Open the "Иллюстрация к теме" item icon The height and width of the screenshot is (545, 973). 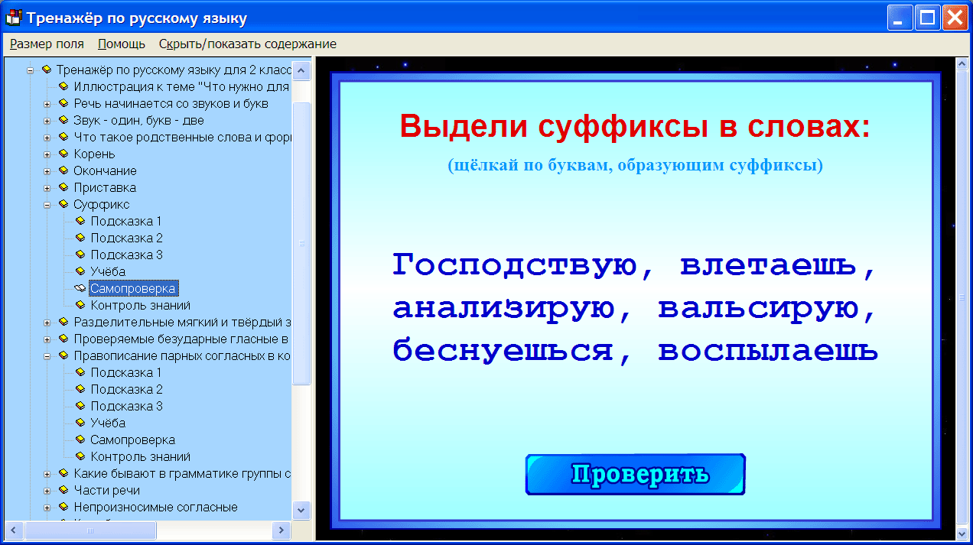[64, 86]
